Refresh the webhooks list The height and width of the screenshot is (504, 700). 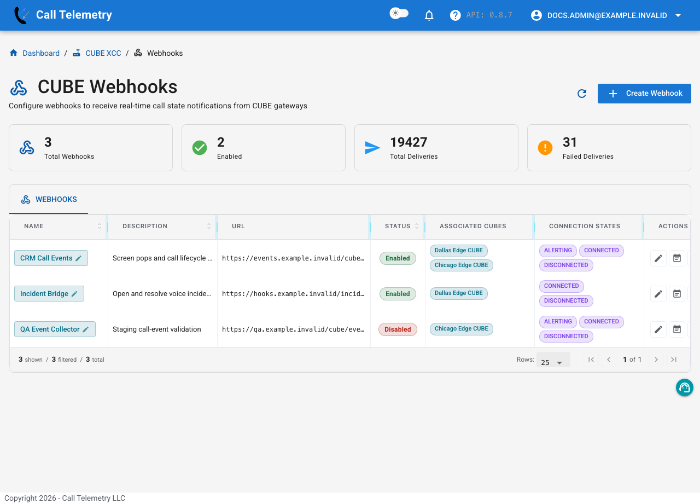coord(582,94)
